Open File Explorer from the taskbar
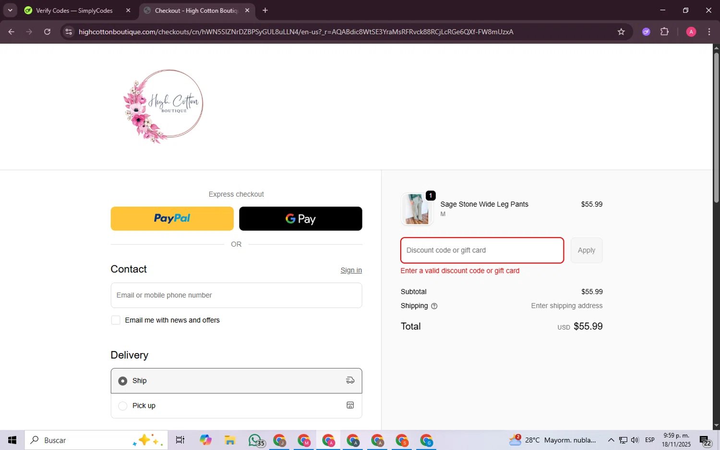The width and height of the screenshot is (720, 450). 229,440
